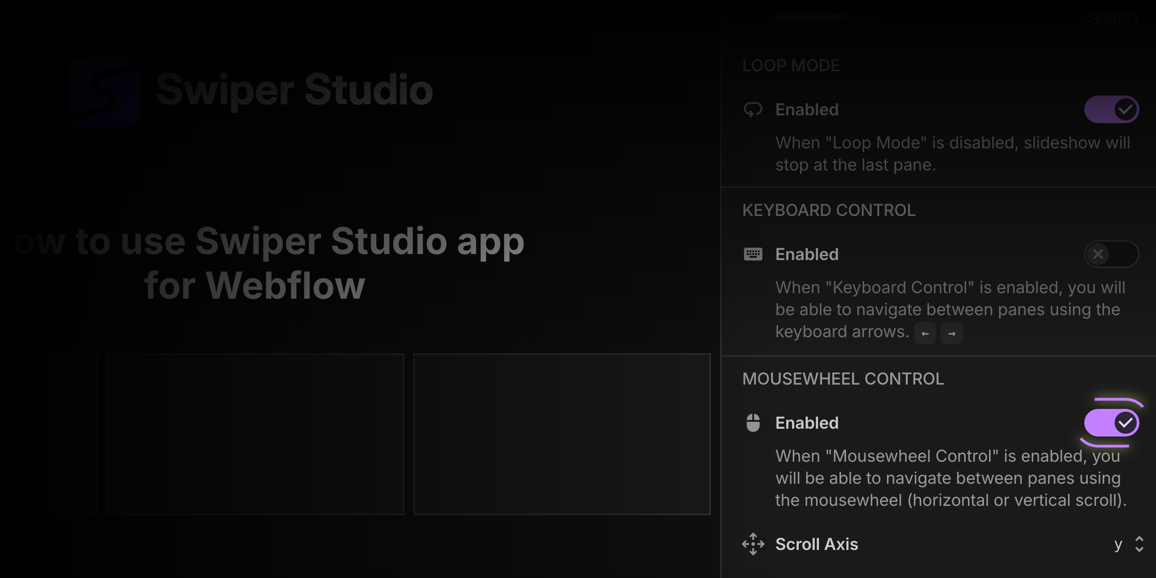Open the Scroll Axis dropdown
This screenshot has width=1156, height=578.
1129,544
